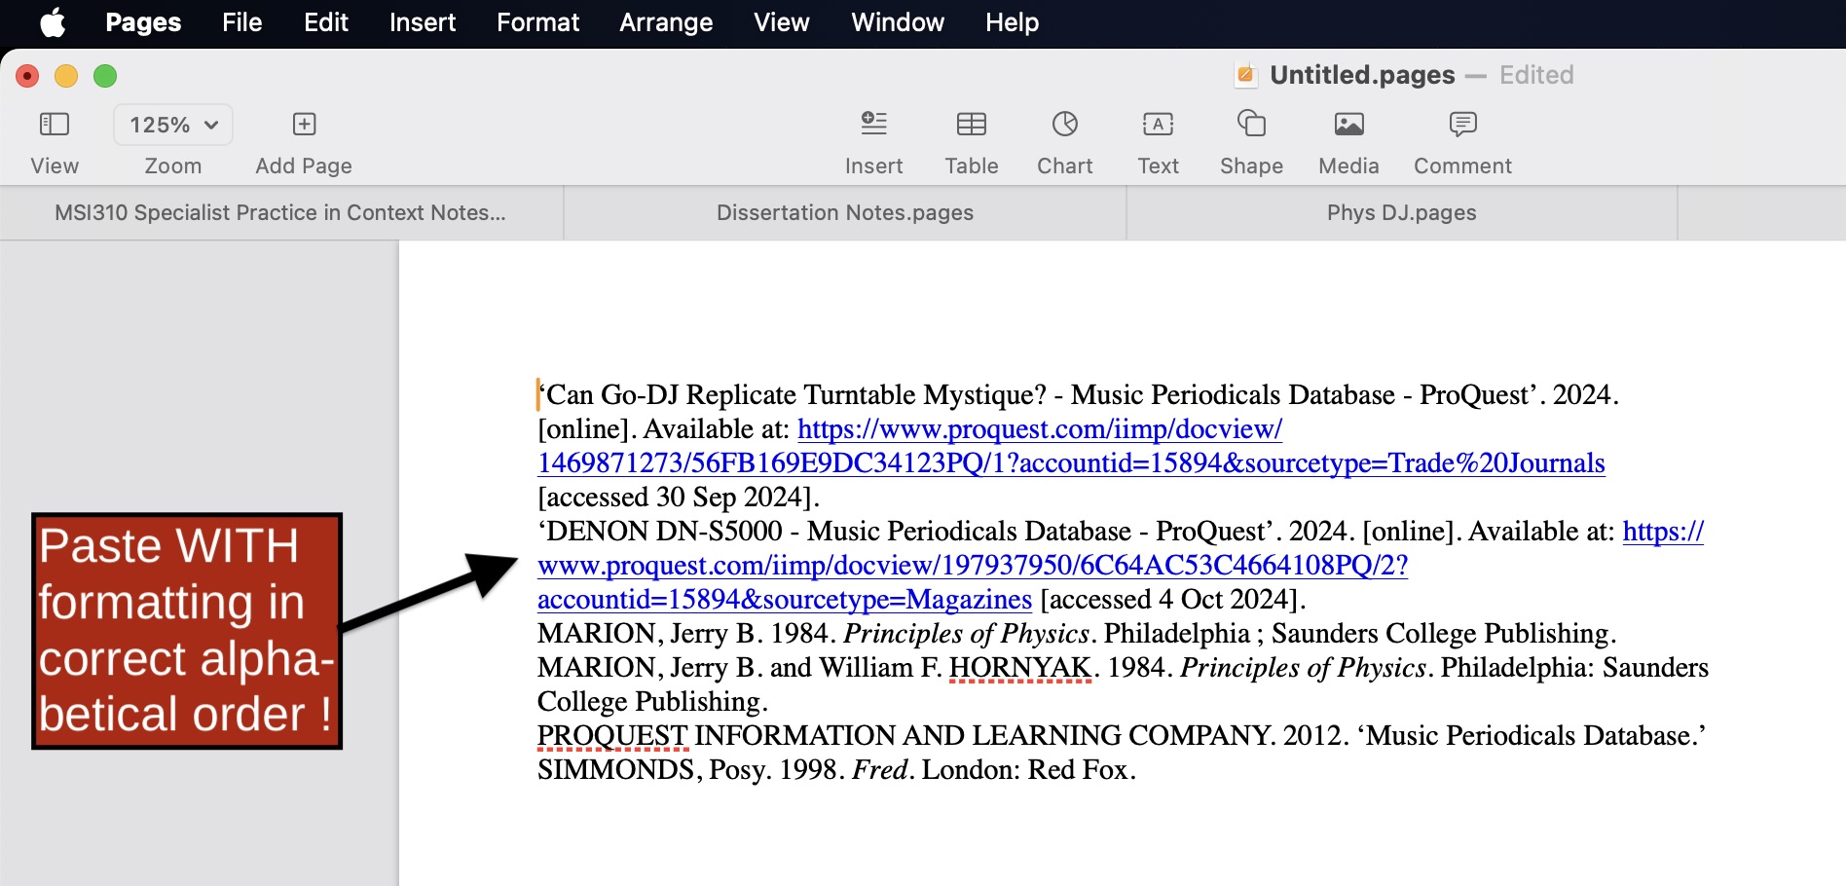Click the document icon beside Untitled.pages

(x=1245, y=75)
